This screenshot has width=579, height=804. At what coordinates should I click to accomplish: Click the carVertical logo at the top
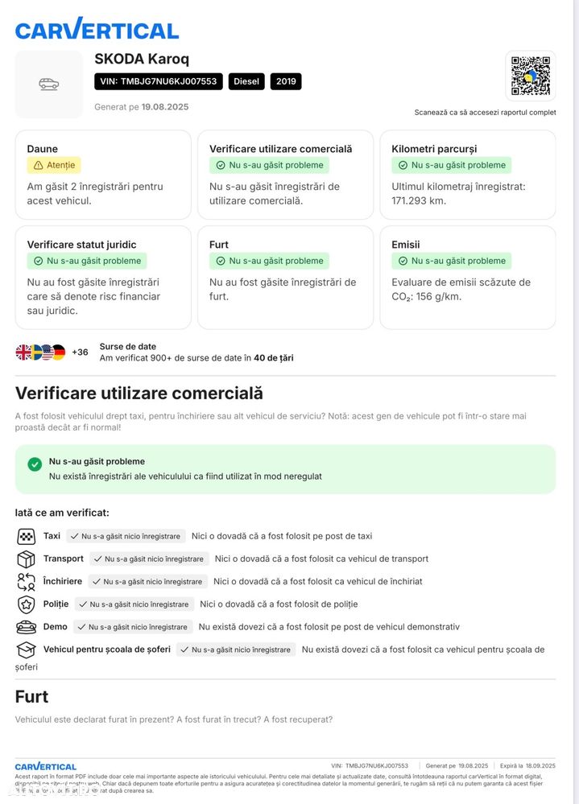tap(97, 30)
